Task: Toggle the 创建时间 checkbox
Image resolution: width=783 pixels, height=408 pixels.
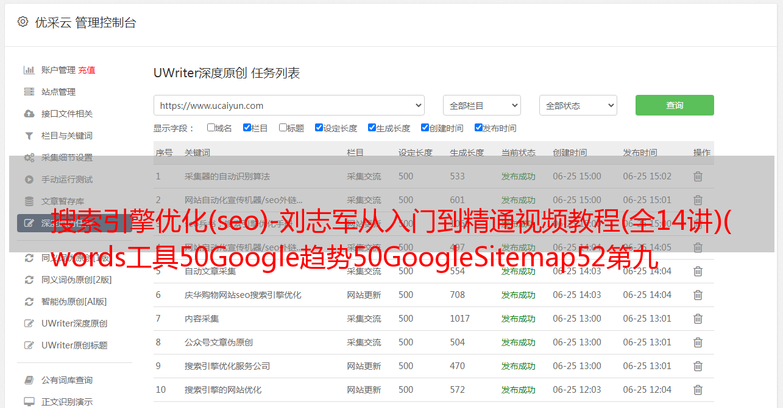Action: click(425, 128)
